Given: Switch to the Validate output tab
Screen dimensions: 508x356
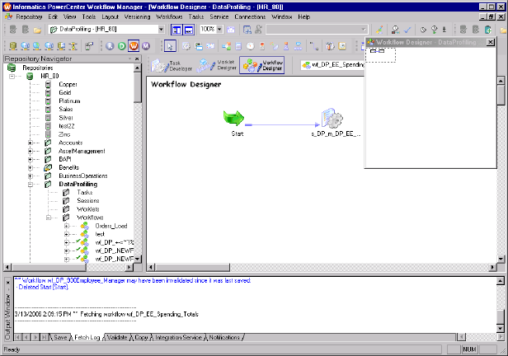Looking at the screenshot, I should click(x=117, y=337).
